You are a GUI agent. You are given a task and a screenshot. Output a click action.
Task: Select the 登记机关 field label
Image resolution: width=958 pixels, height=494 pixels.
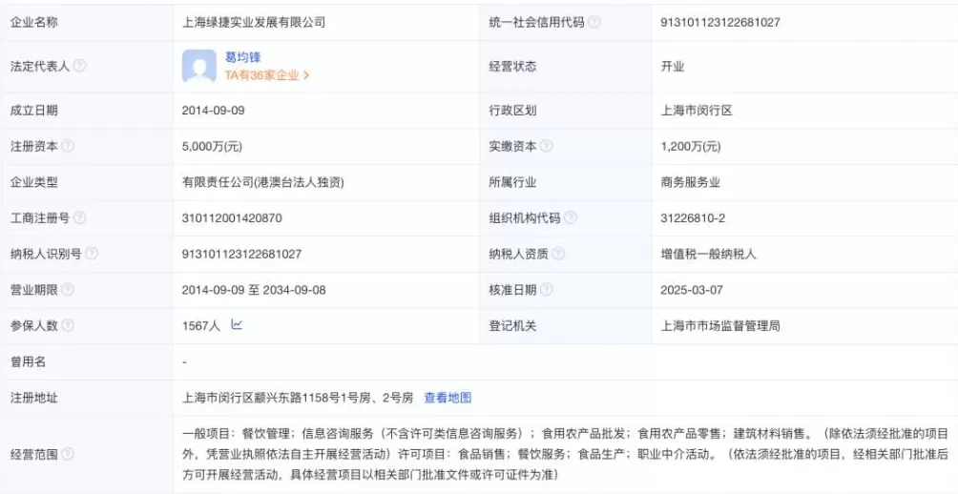click(512, 326)
